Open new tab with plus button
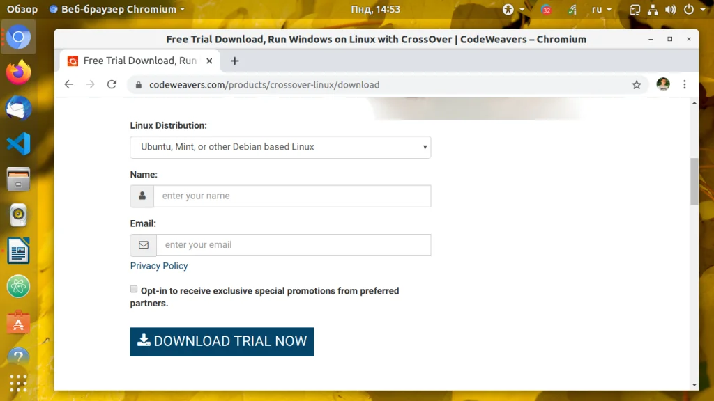This screenshot has height=401, width=714. tap(234, 61)
